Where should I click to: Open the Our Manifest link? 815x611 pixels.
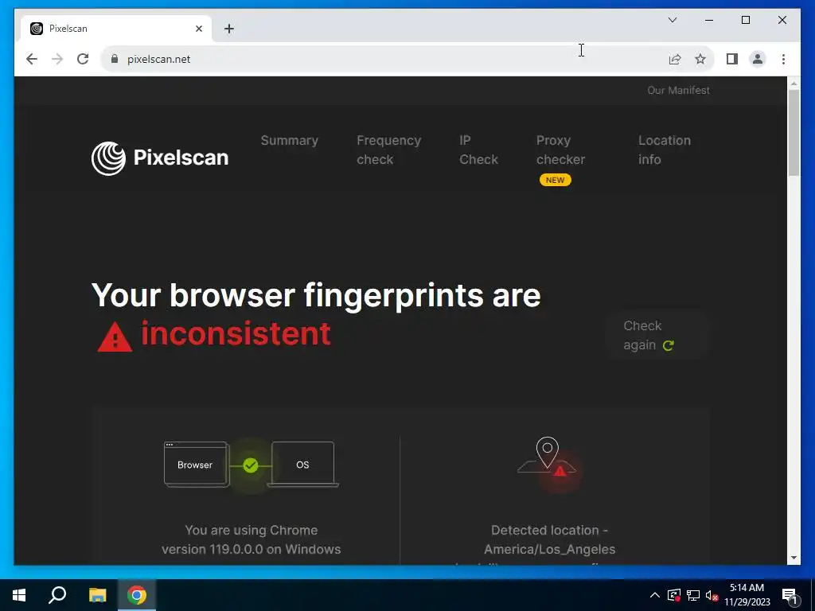pos(678,91)
